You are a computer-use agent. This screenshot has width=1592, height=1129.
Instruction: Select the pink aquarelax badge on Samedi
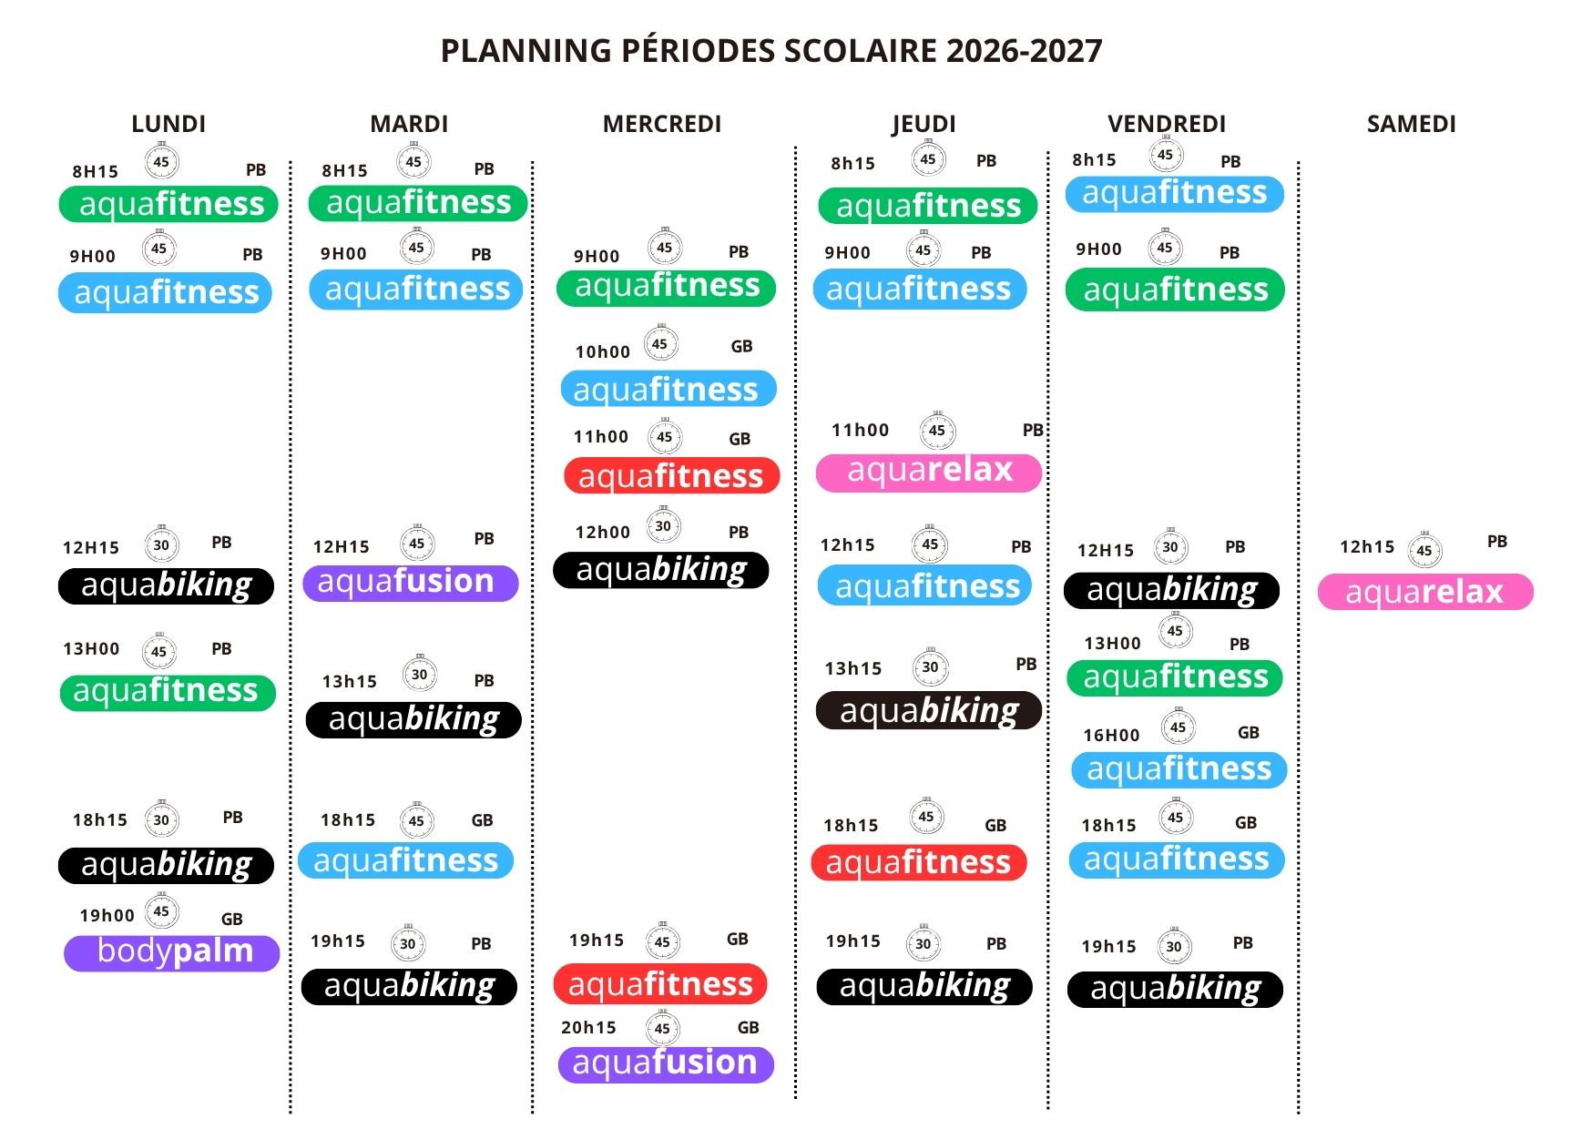[1425, 592]
